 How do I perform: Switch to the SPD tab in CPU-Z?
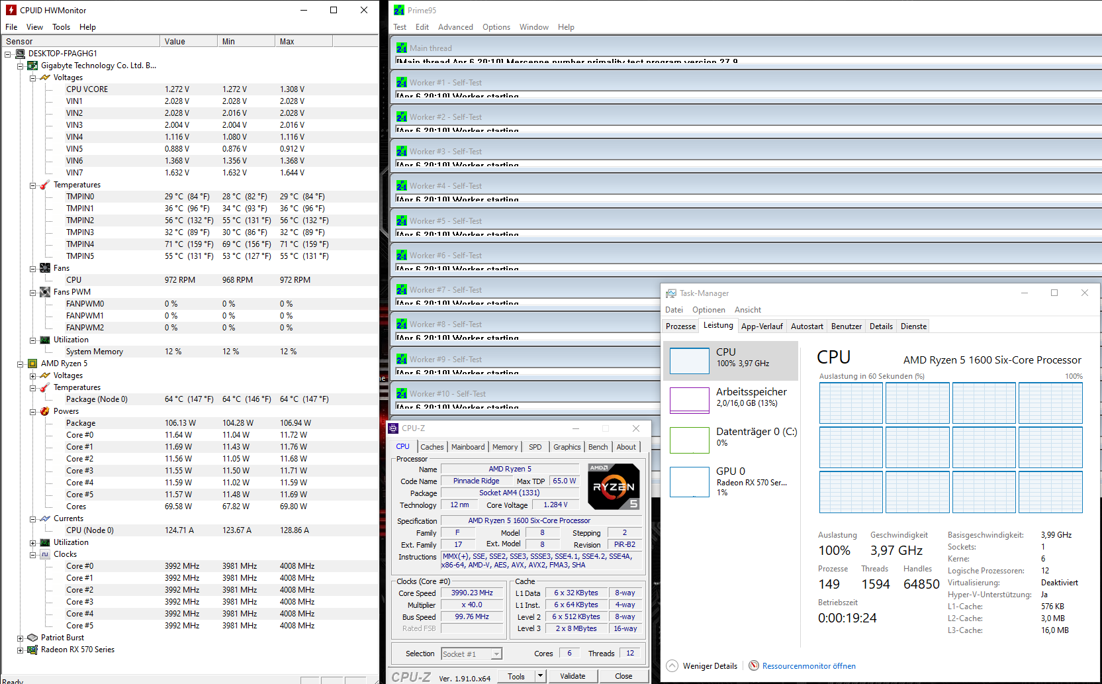point(535,446)
